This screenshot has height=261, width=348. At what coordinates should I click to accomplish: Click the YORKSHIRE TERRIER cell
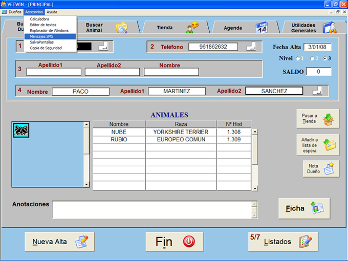pos(181,132)
